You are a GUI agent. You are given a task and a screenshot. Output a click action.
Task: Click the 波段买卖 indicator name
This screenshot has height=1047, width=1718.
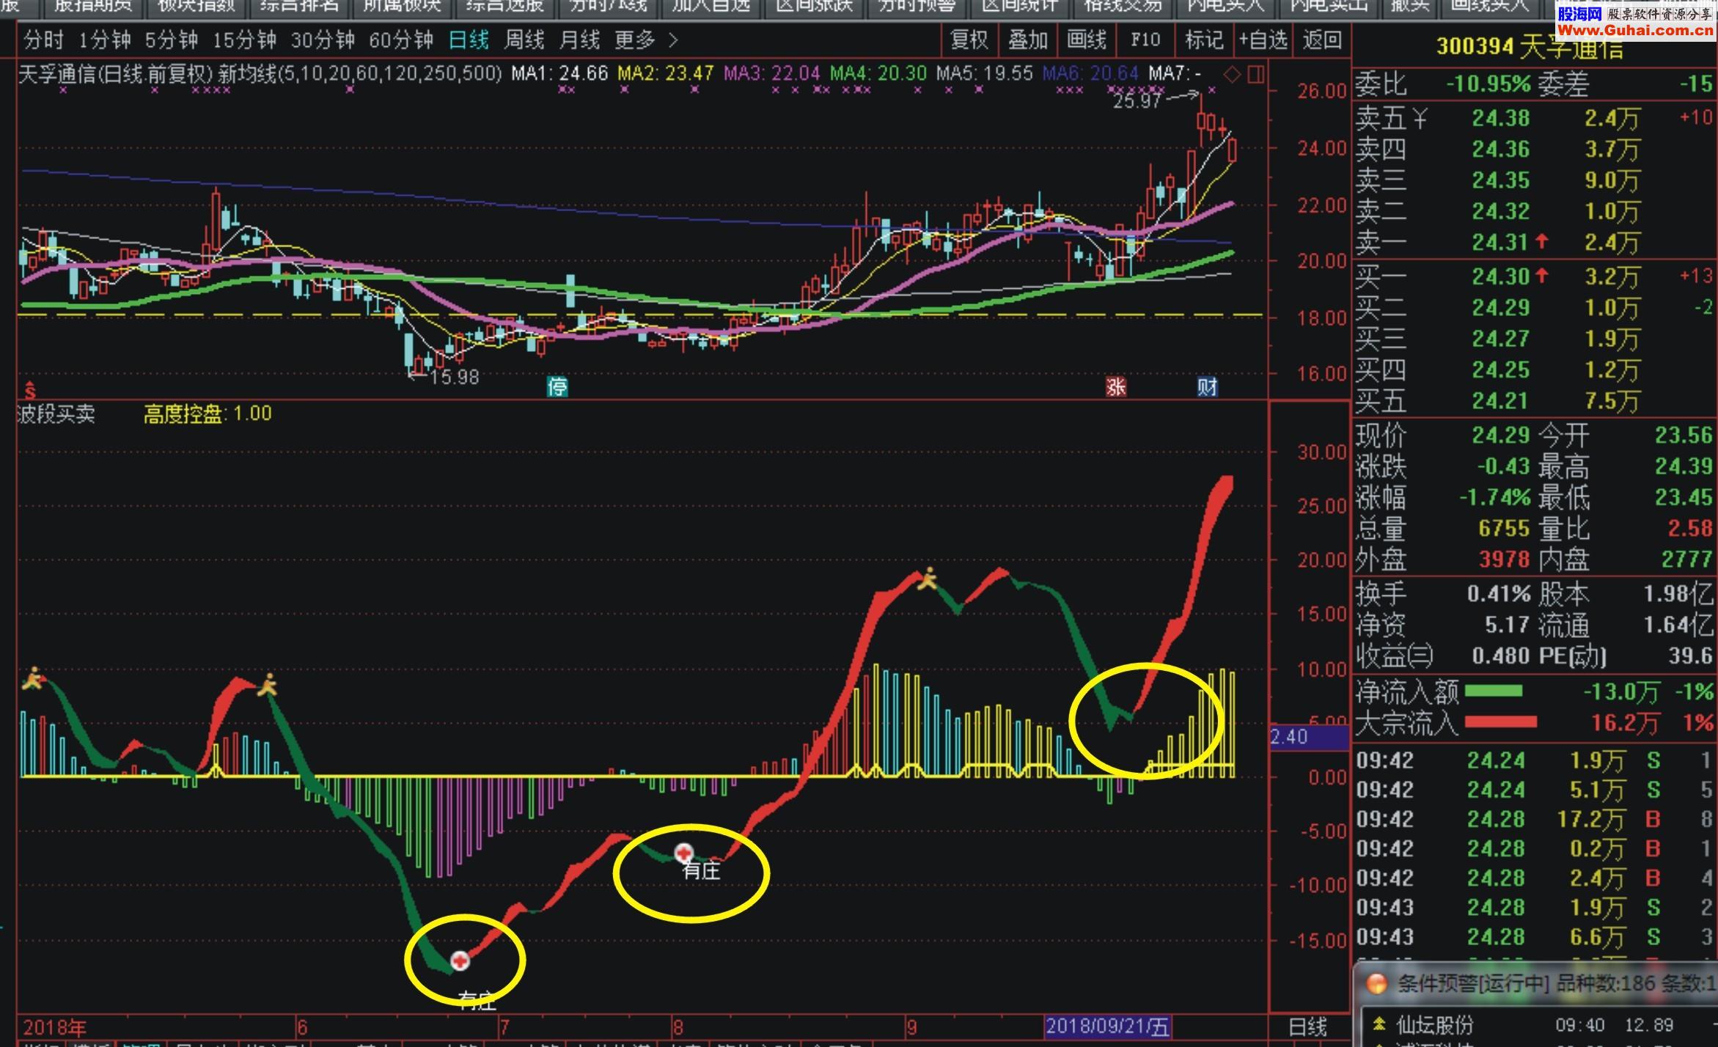[x=56, y=414]
